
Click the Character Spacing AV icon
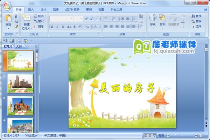(80, 27)
